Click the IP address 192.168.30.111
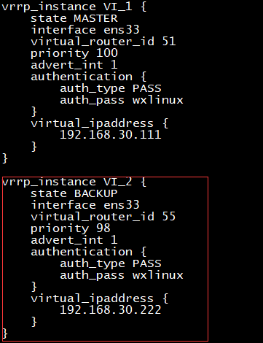The height and width of the screenshot is (343, 263). point(111,134)
